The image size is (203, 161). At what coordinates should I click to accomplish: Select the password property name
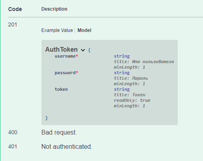pos(65,73)
